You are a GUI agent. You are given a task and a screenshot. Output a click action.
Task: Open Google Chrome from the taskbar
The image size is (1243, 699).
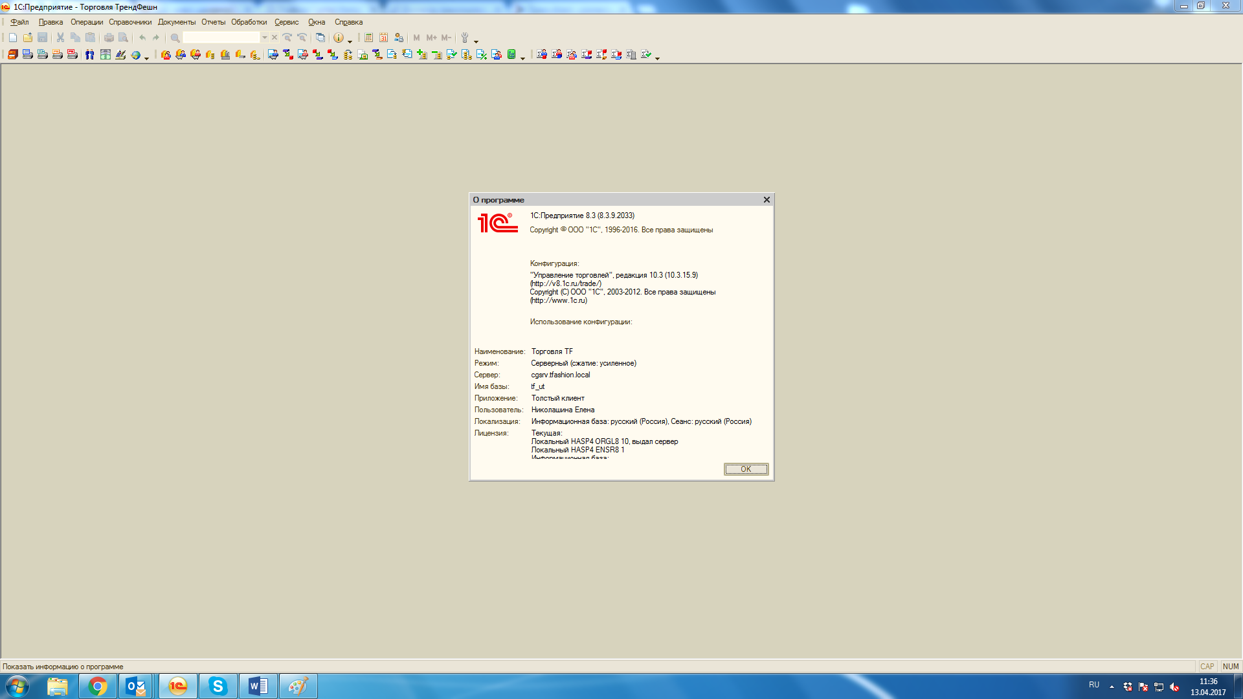coord(98,686)
